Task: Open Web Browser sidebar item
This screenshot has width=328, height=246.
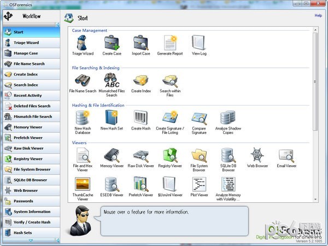Action: point(32,191)
